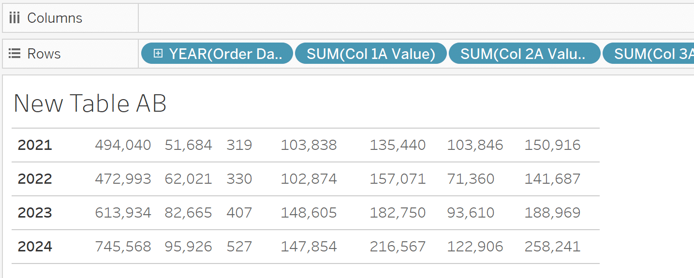Select the 148,605 cell for 2023
The image size is (694, 278).
(x=309, y=213)
